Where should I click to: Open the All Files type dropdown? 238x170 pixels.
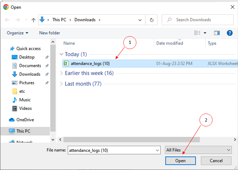198,150
